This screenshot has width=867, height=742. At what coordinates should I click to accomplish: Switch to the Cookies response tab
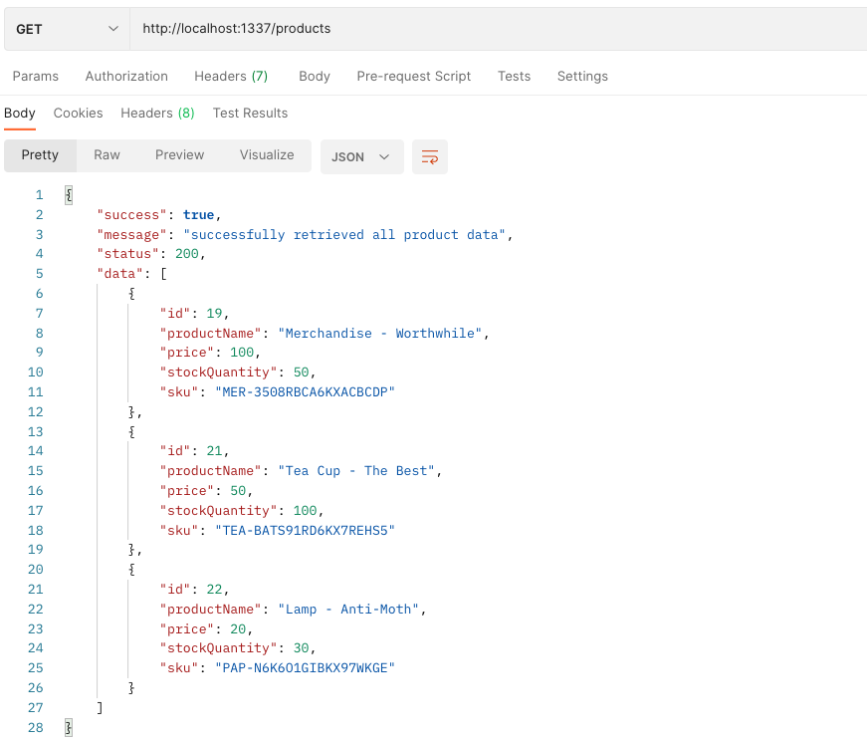[78, 113]
